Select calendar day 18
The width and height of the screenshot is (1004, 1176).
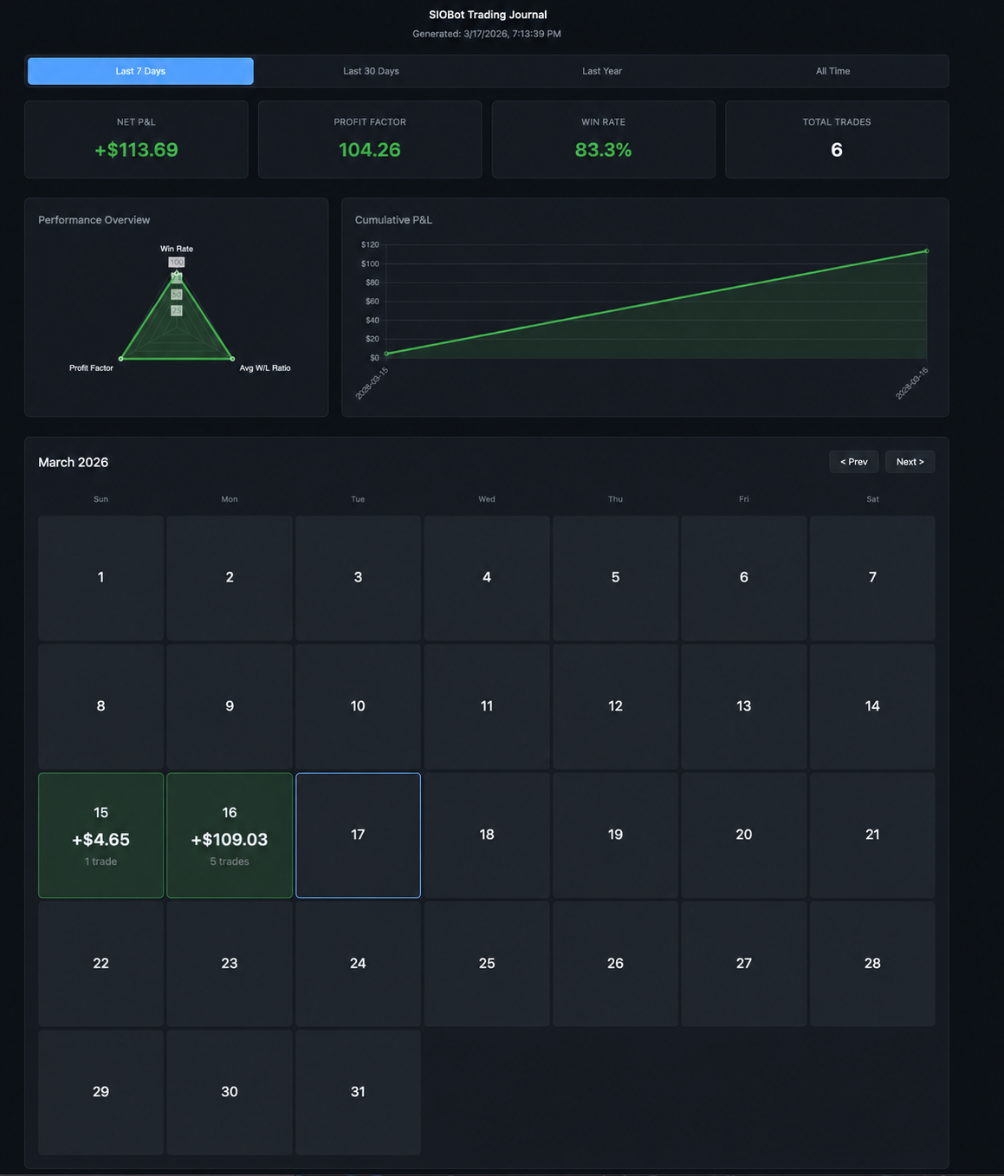tap(487, 835)
